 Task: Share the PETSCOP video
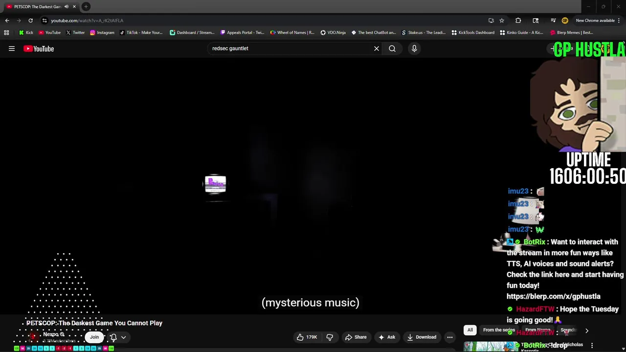click(x=356, y=337)
